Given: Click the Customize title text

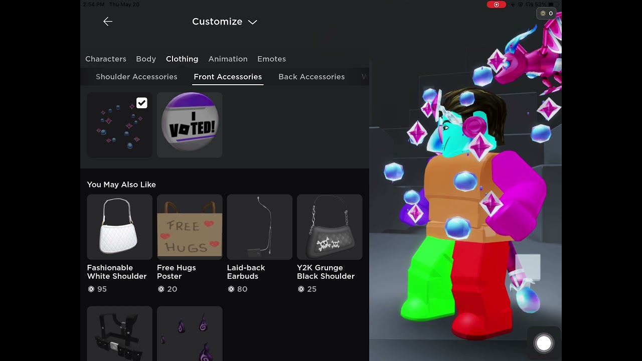Looking at the screenshot, I should point(217,22).
